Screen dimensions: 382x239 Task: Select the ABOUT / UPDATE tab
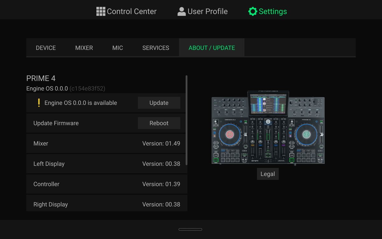click(x=212, y=48)
